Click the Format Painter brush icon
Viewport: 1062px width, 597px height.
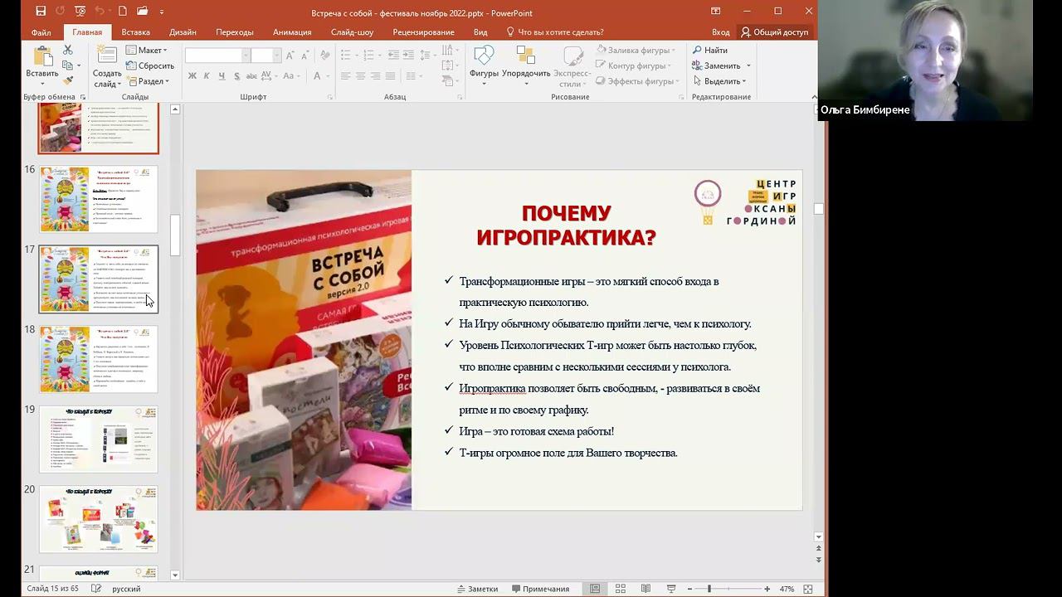[68, 80]
